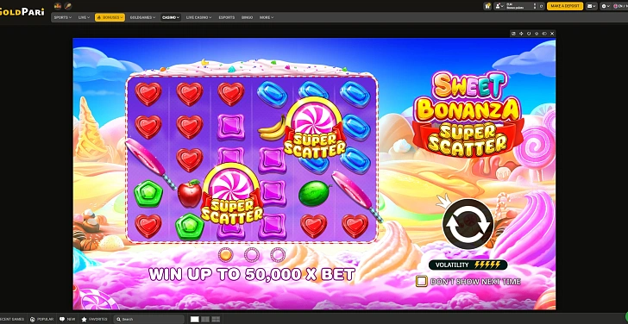Switch to two-game split layout
This screenshot has height=324, width=628.
click(205, 319)
